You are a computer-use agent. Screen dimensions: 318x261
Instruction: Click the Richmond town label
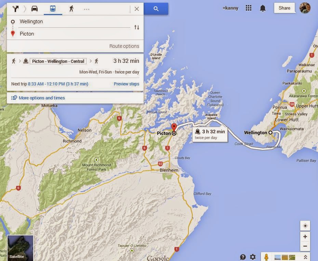pyautogui.click(x=72, y=141)
